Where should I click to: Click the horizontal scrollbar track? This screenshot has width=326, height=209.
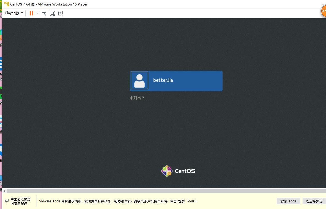(x=166, y=191)
